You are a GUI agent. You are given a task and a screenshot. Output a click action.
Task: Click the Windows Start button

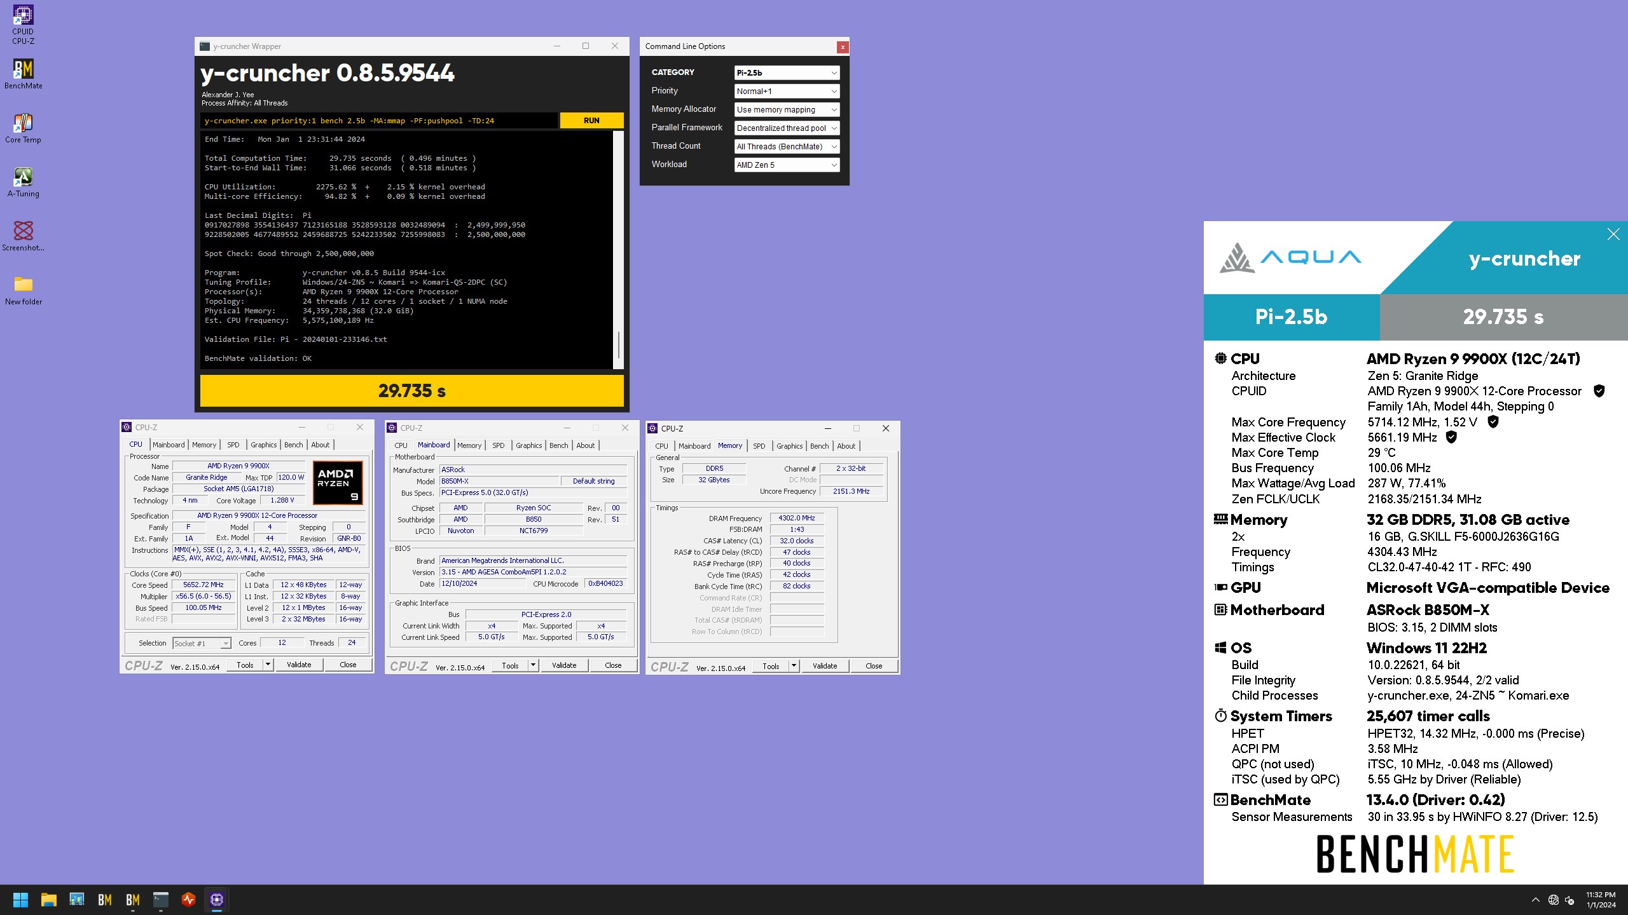pos(20,900)
